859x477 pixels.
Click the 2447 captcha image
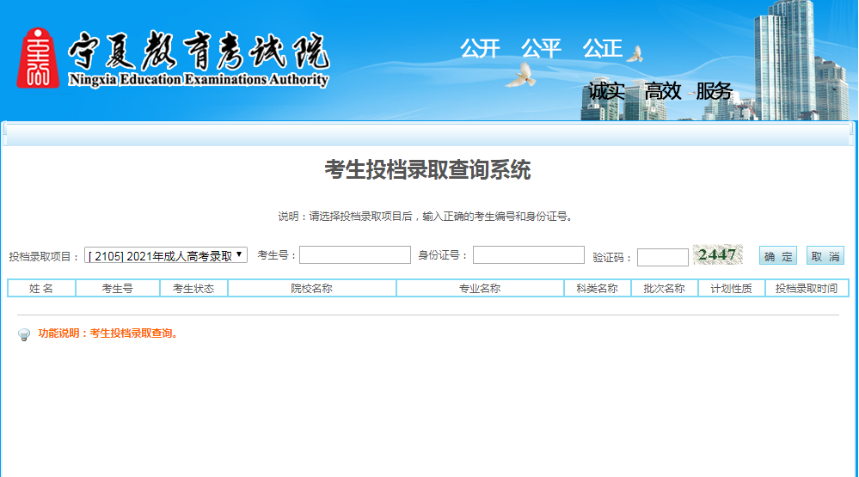(718, 255)
